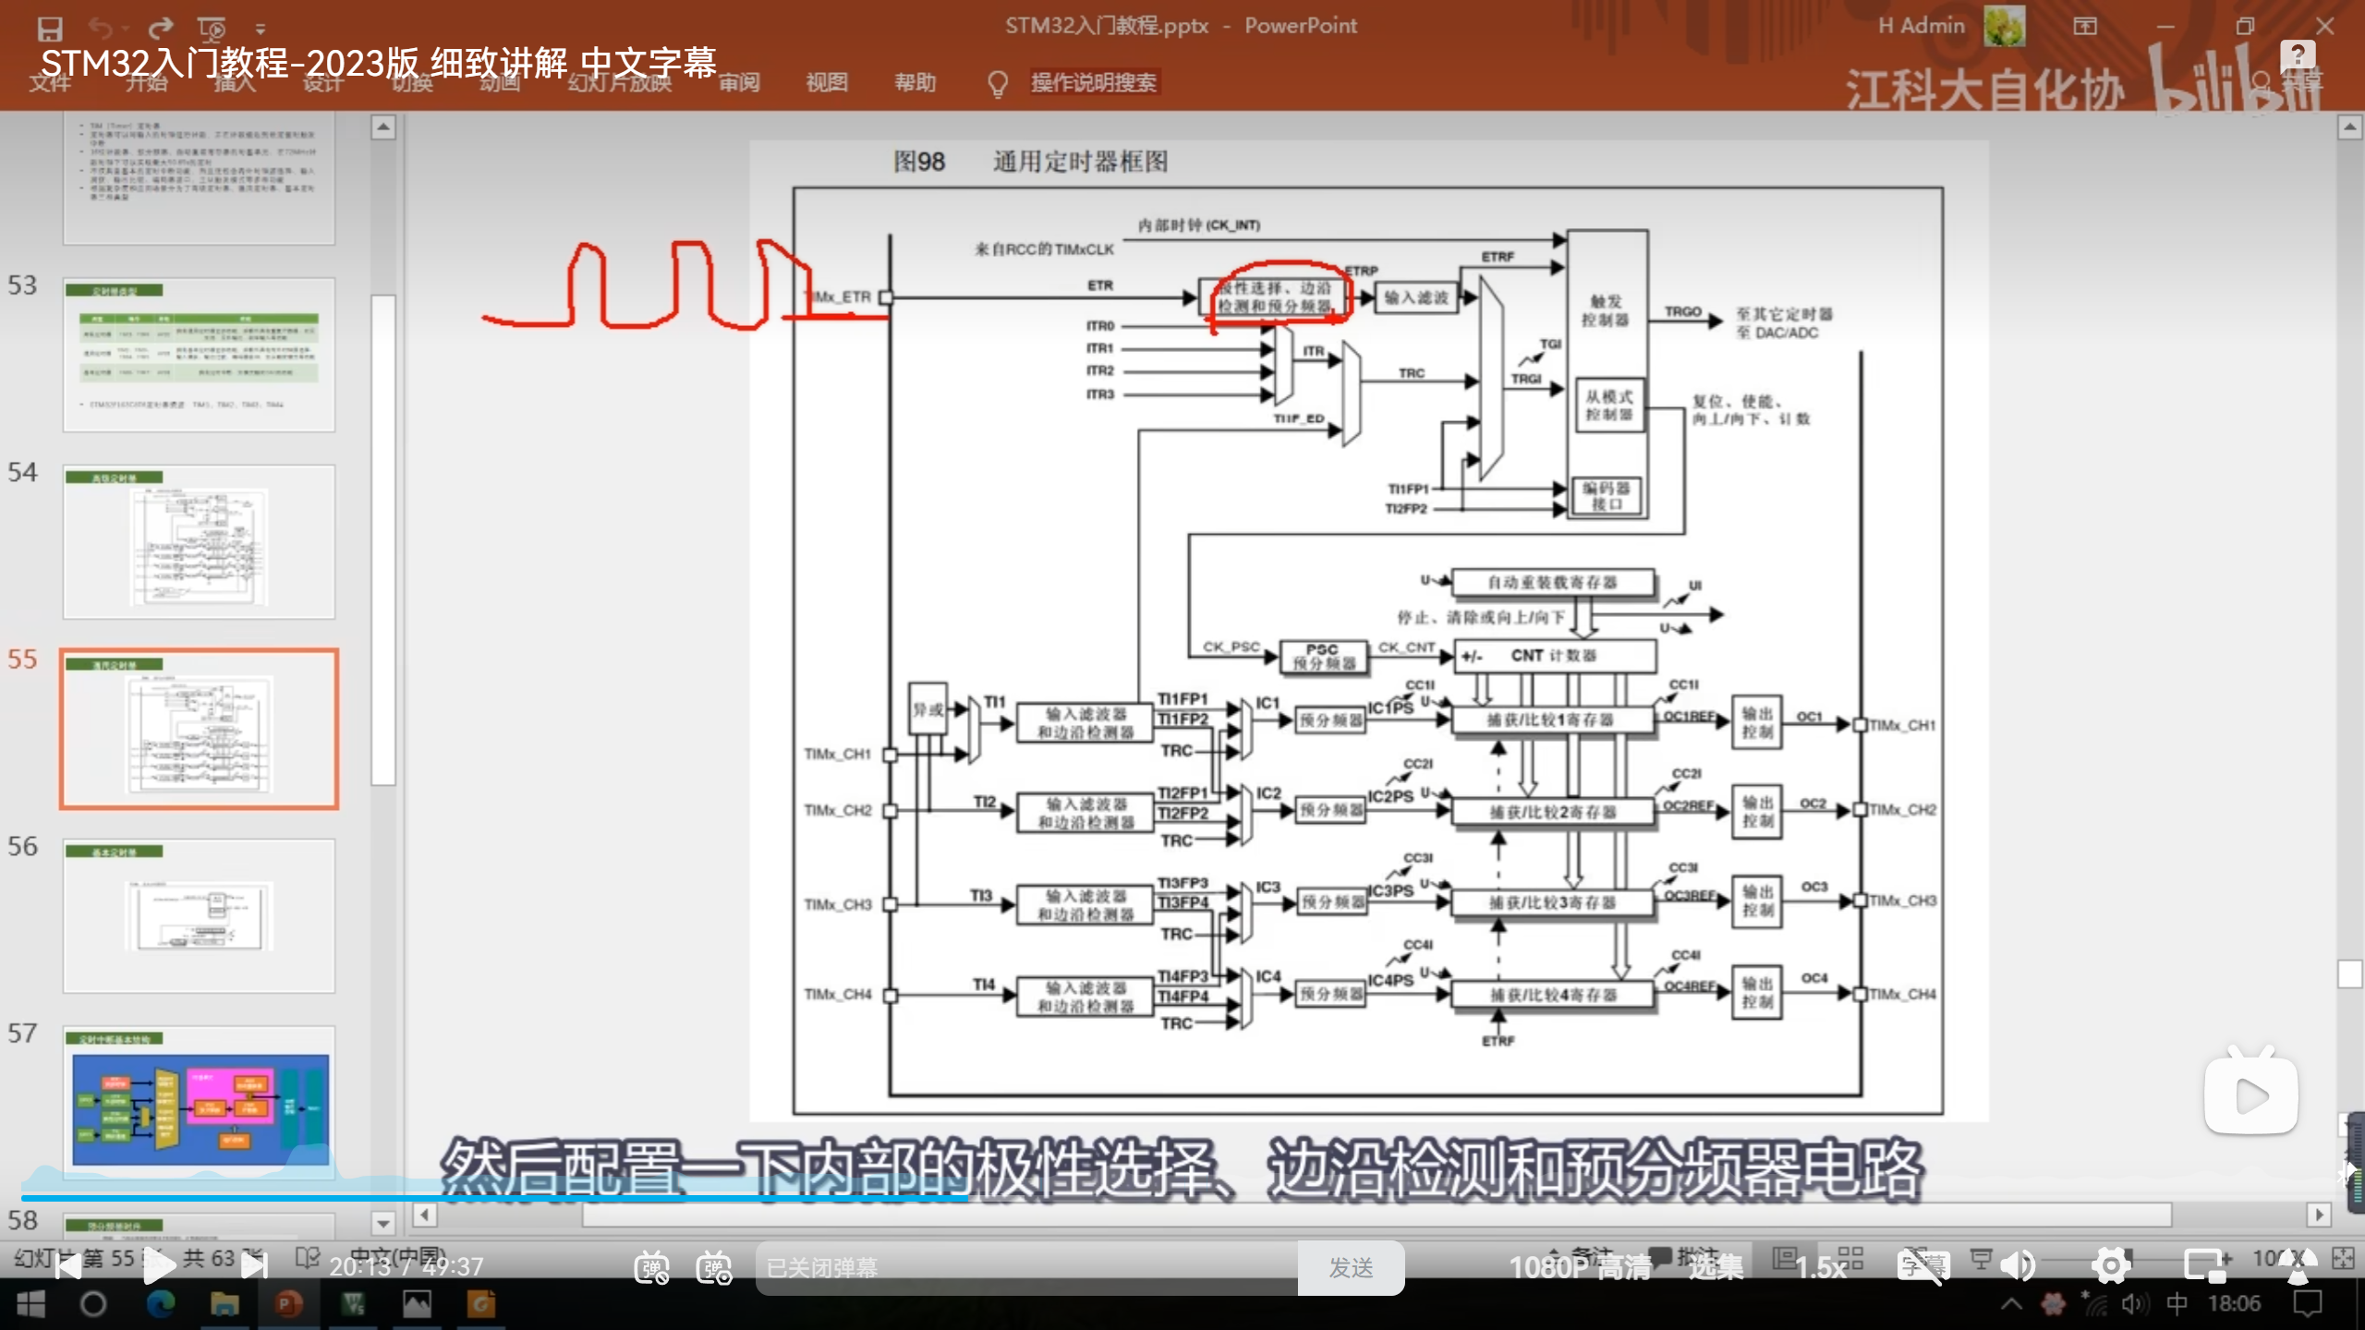The image size is (2365, 1330).
Task: Select slide 56 thumbnail
Action: (199, 914)
